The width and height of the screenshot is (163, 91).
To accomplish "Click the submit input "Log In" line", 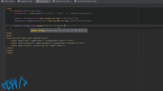I will [x=38, y=45].
